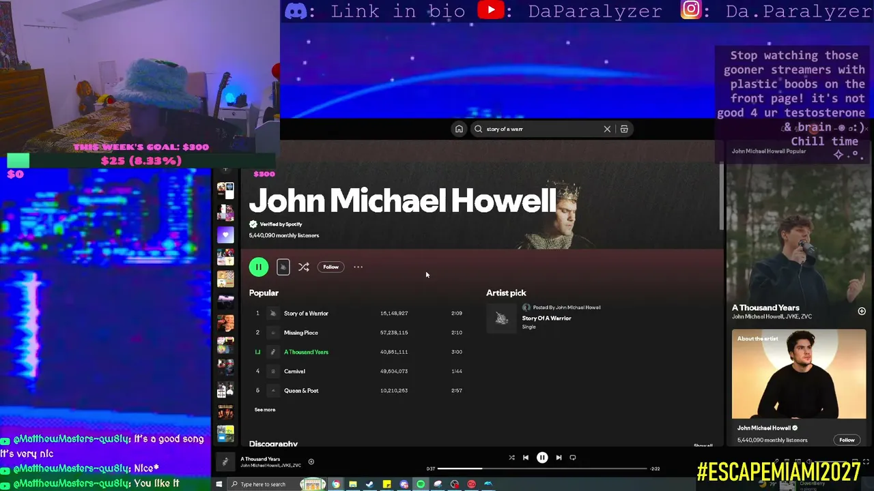The image size is (874, 491).
Task: Click the Windows taskbar search box
Action: (264, 484)
